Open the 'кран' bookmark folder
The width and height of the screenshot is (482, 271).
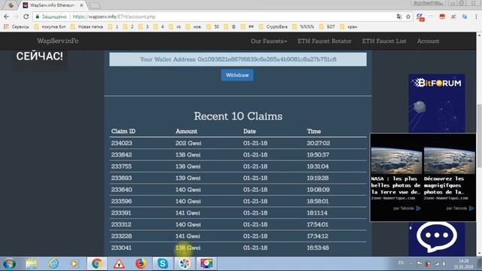pos(349,27)
